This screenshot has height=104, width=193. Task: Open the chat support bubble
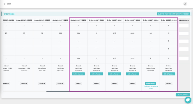(x=188, y=100)
